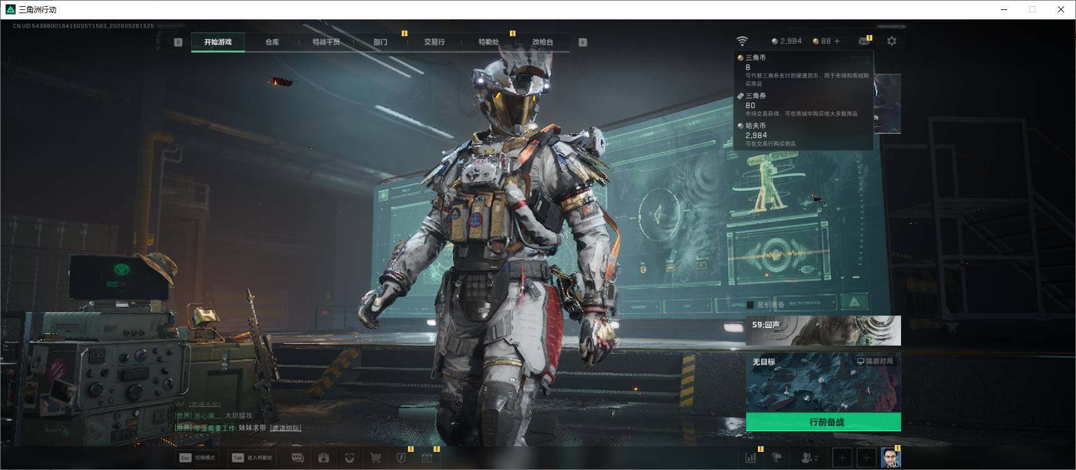Open the 改枪台 tab
This screenshot has height=470, width=1076.
(x=542, y=42)
